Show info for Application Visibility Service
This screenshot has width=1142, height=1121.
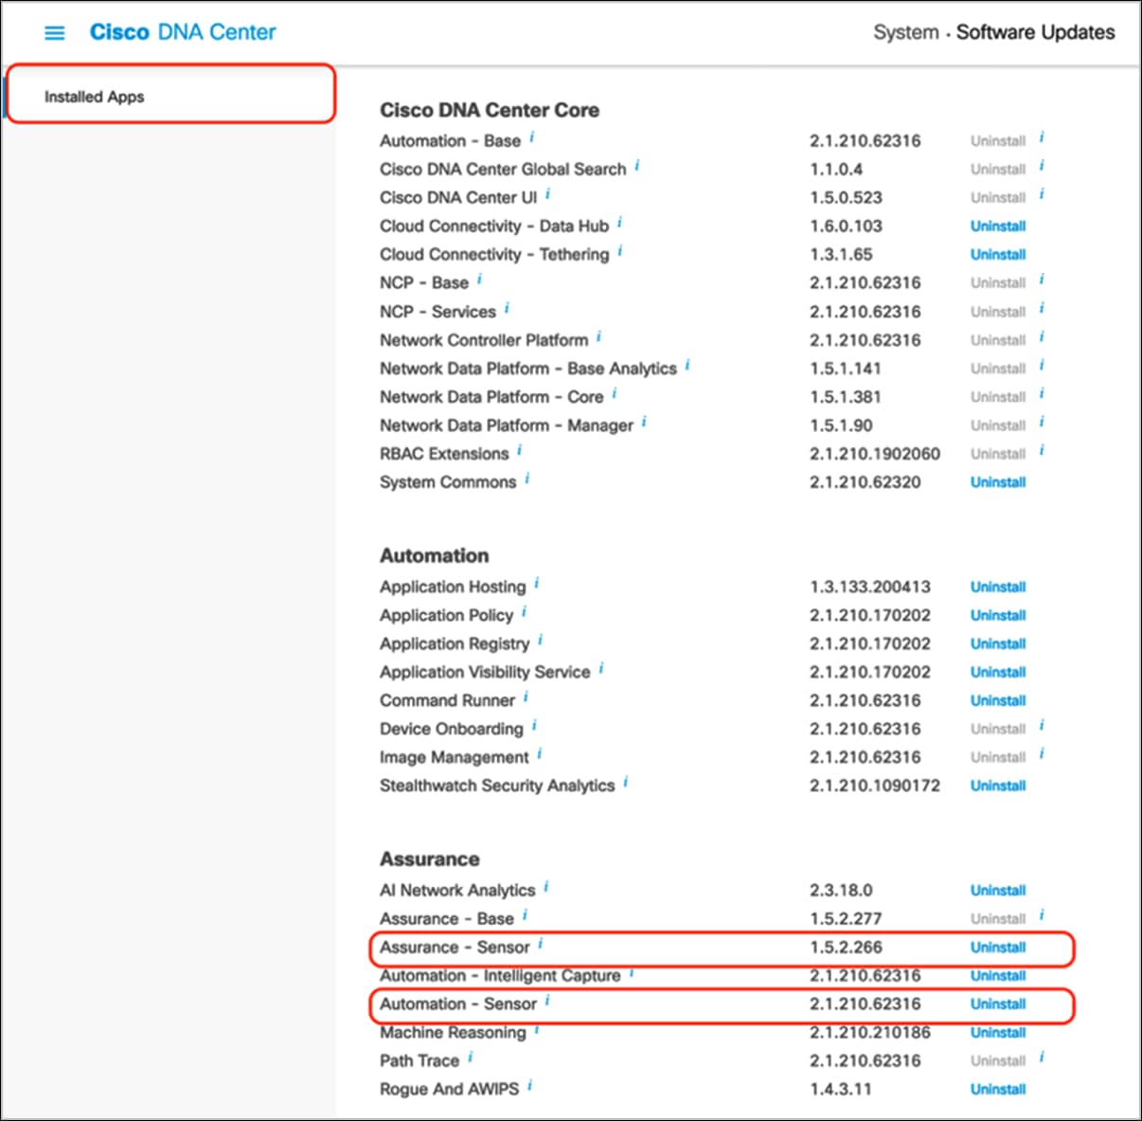pos(601,669)
